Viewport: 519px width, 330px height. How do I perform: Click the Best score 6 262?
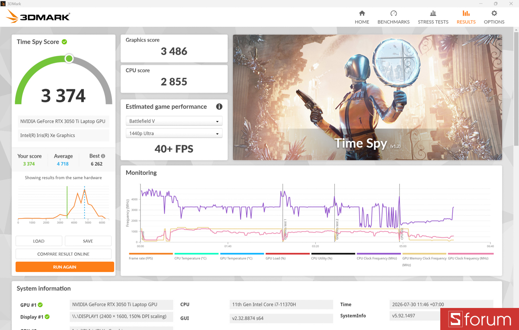tap(96, 164)
